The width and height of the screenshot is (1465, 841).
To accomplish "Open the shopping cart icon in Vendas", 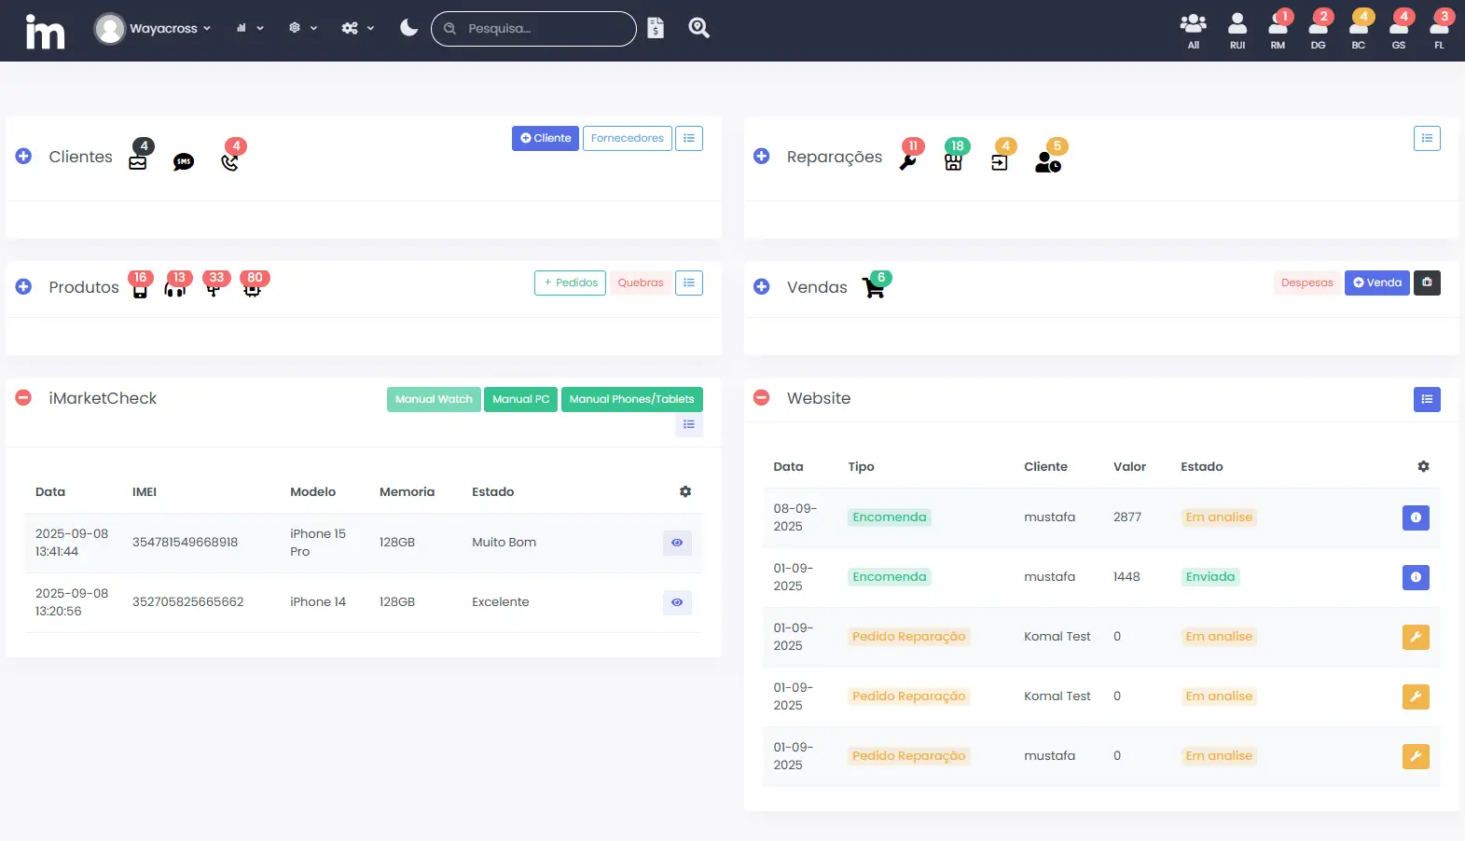I will coord(874,288).
